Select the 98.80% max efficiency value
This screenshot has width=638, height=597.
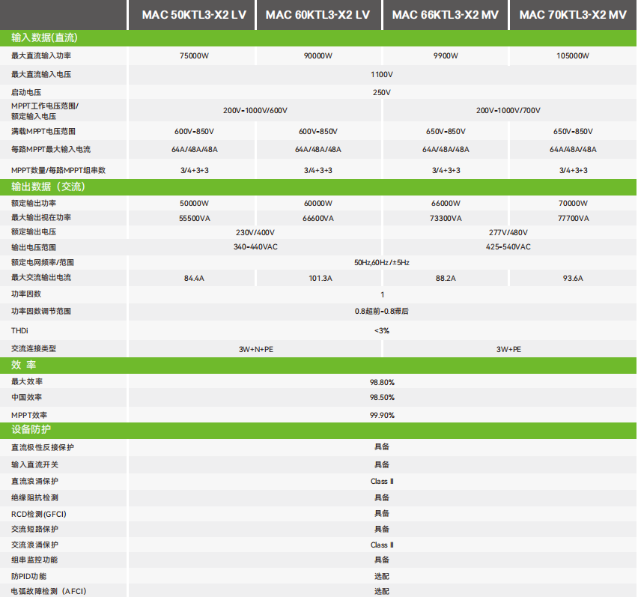[x=382, y=382]
